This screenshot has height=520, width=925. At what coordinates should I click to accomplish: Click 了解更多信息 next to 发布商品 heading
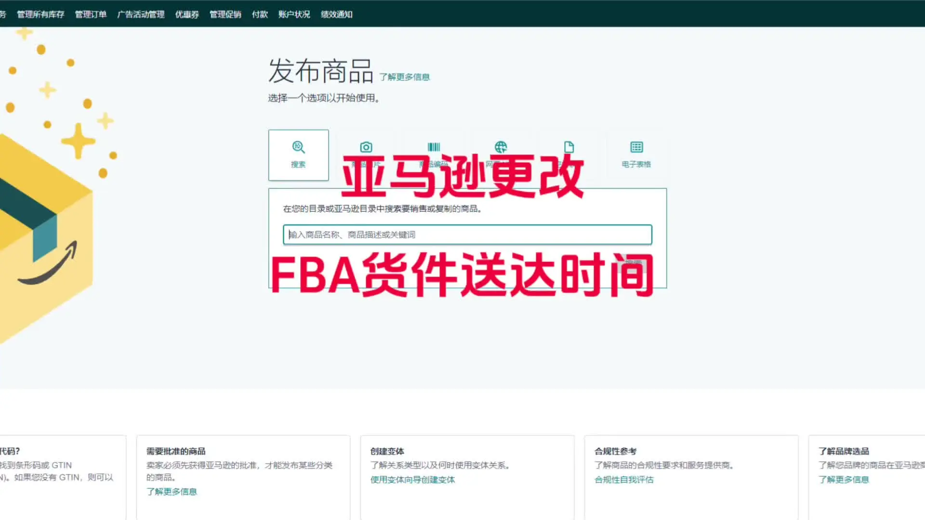(404, 77)
